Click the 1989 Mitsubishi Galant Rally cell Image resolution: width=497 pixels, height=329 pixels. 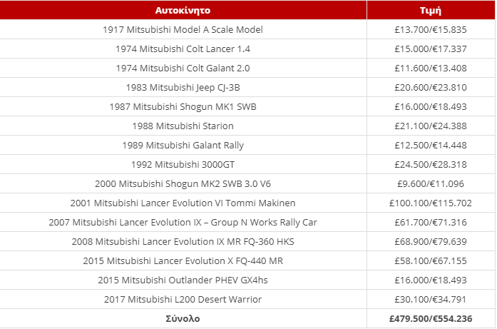(x=183, y=146)
